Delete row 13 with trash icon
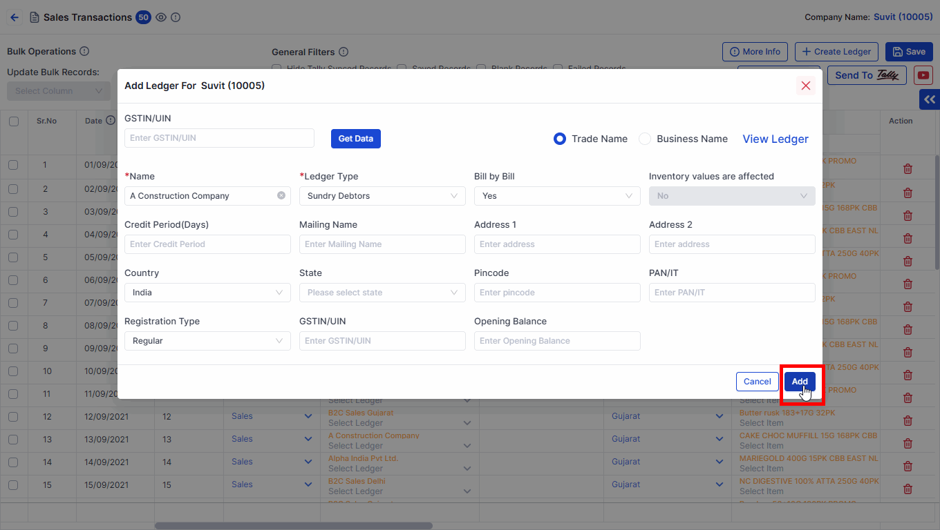This screenshot has width=940, height=530. coord(908,443)
